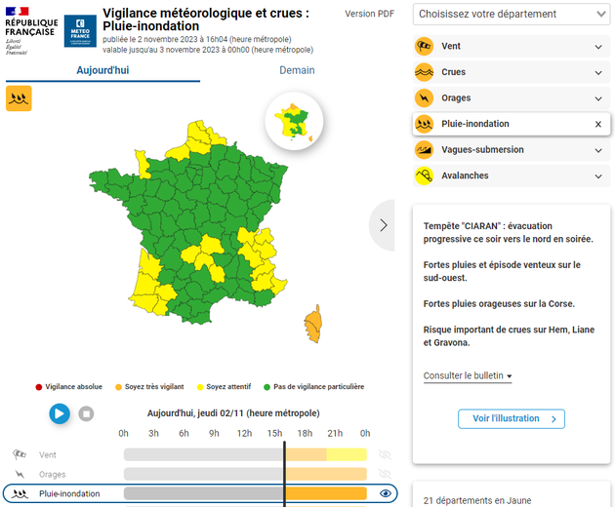Click the orange Pluie-inondation icon above the map

tap(19, 98)
